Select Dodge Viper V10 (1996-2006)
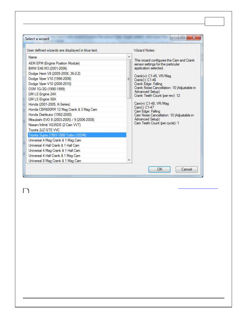247x319 pixels. click(x=77, y=79)
